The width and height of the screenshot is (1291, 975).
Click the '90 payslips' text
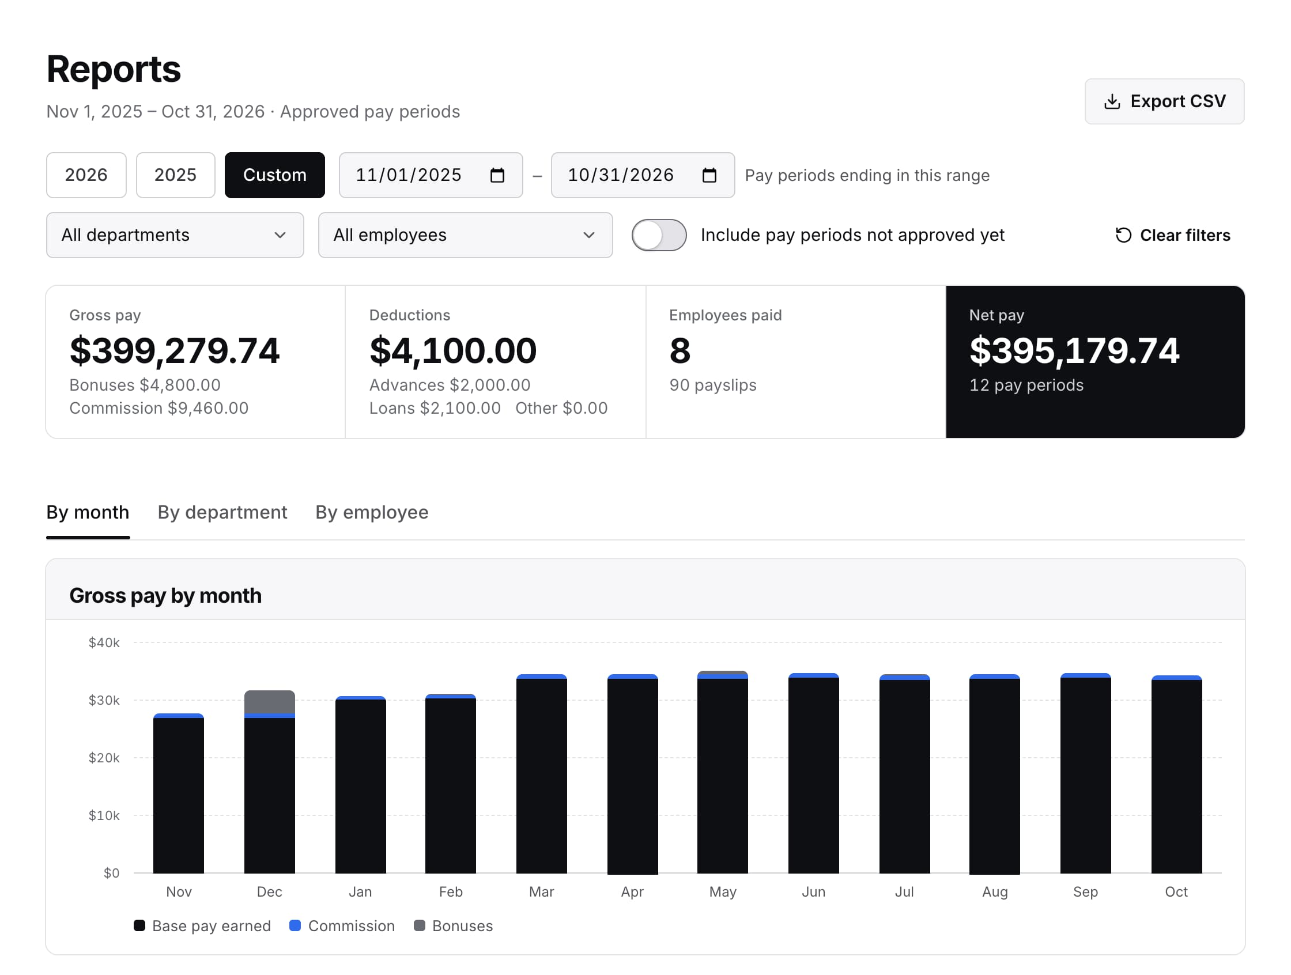pos(712,385)
